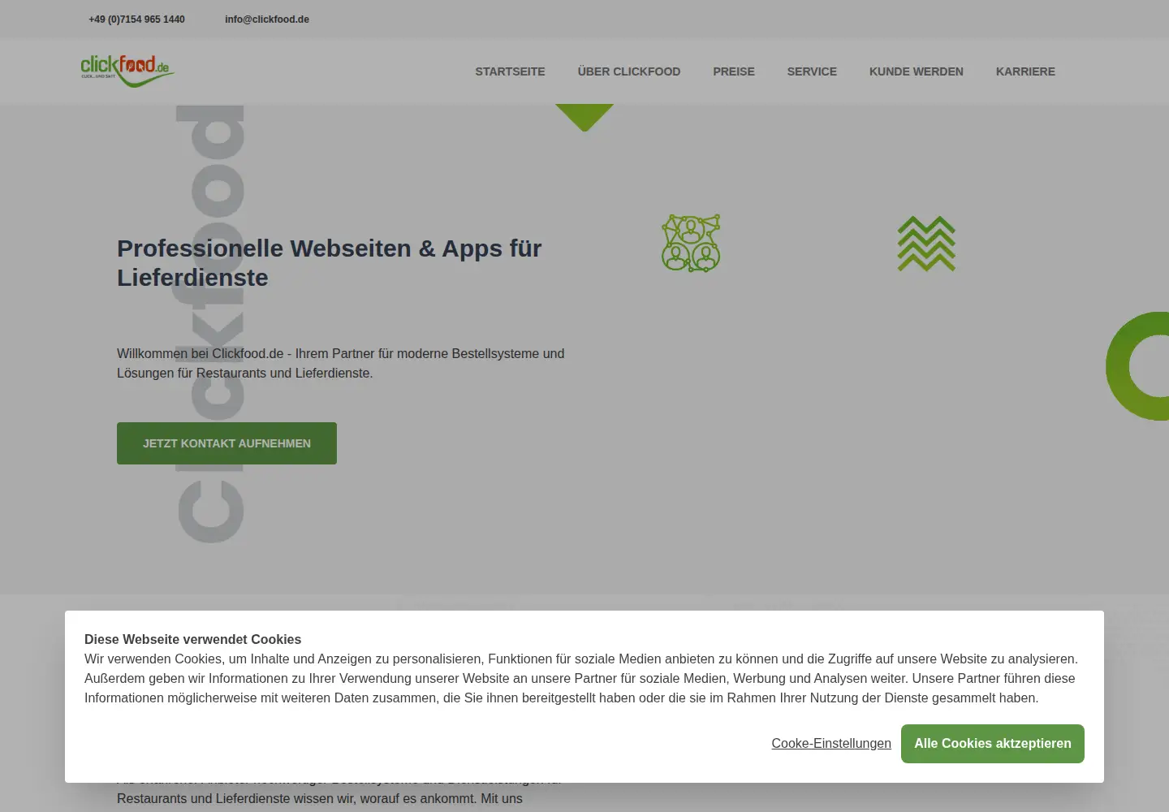Select Service in the navigation
The image size is (1169, 812).
point(812,71)
